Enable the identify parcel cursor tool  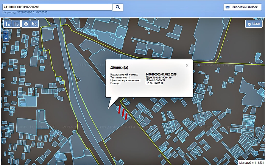(34, 24)
